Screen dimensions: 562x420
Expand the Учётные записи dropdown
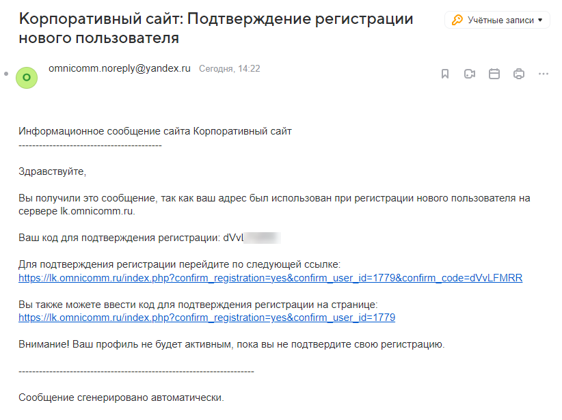497,20
